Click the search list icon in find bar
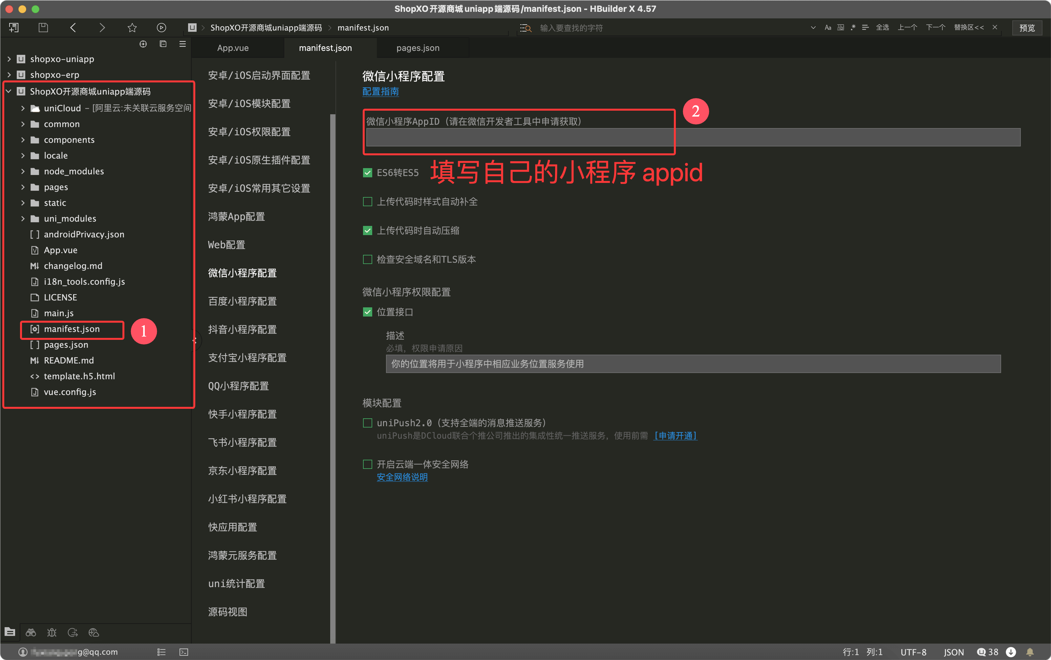This screenshot has width=1051, height=660. (x=525, y=28)
